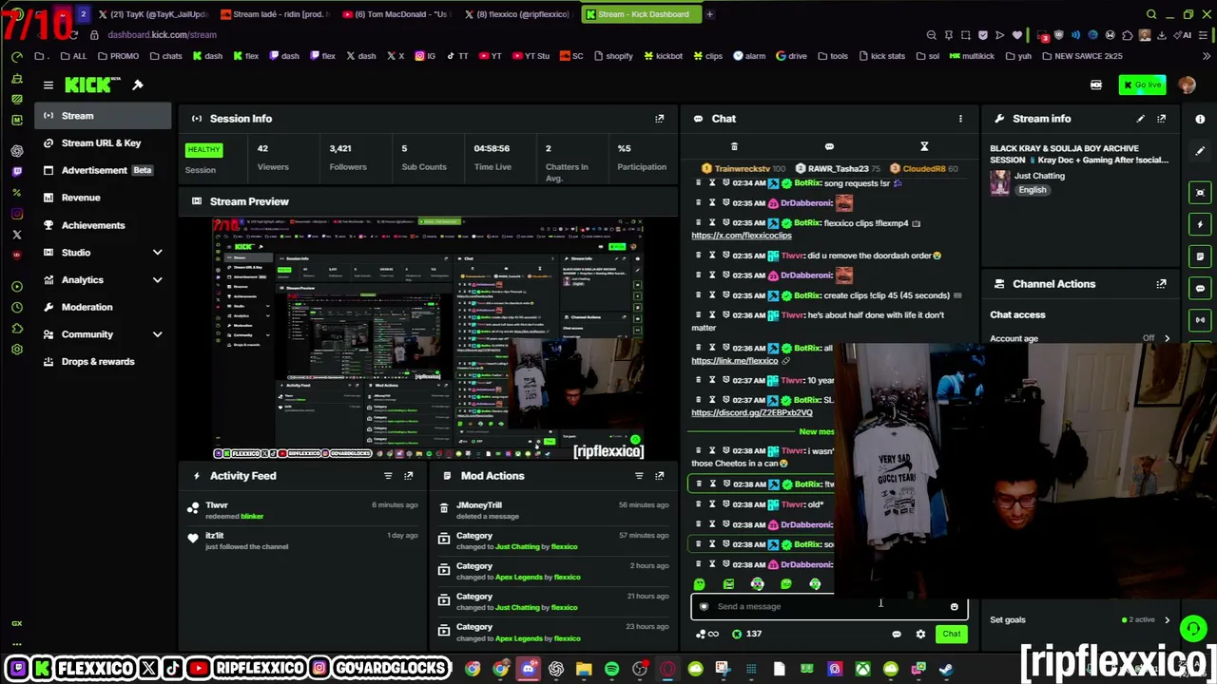Click the clear chat trash icon

pyautogui.click(x=734, y=147)
